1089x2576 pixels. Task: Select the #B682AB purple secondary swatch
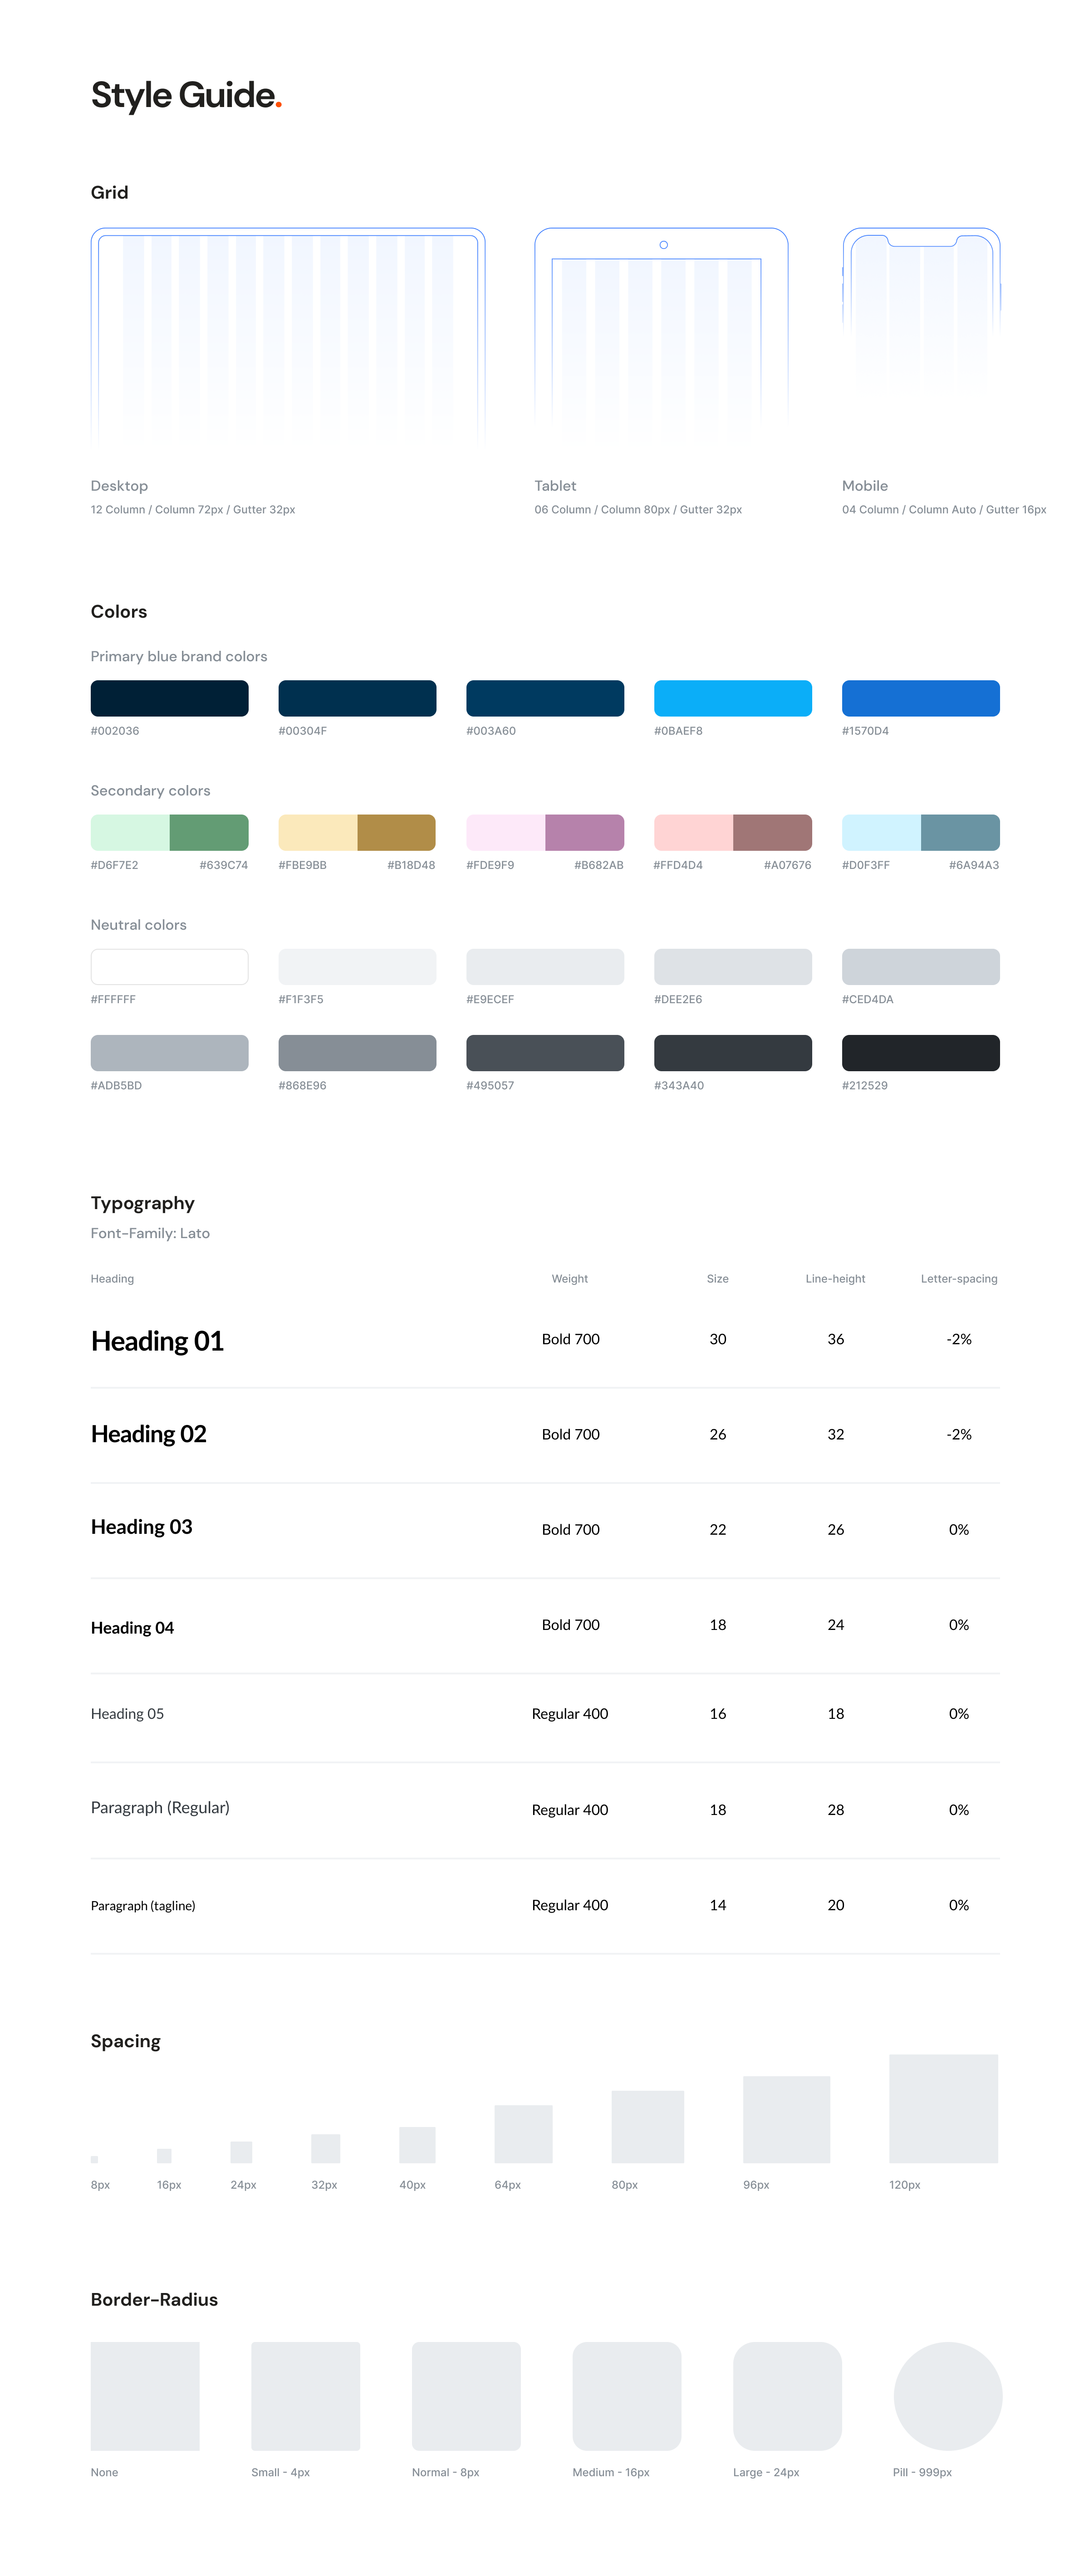click(584, 832)
